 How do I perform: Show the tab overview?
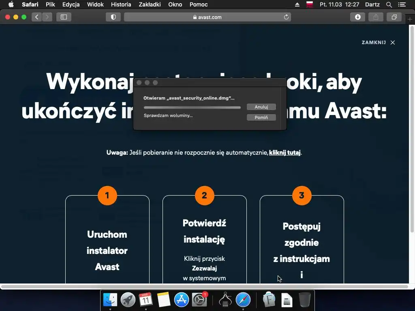coord(394,17)
